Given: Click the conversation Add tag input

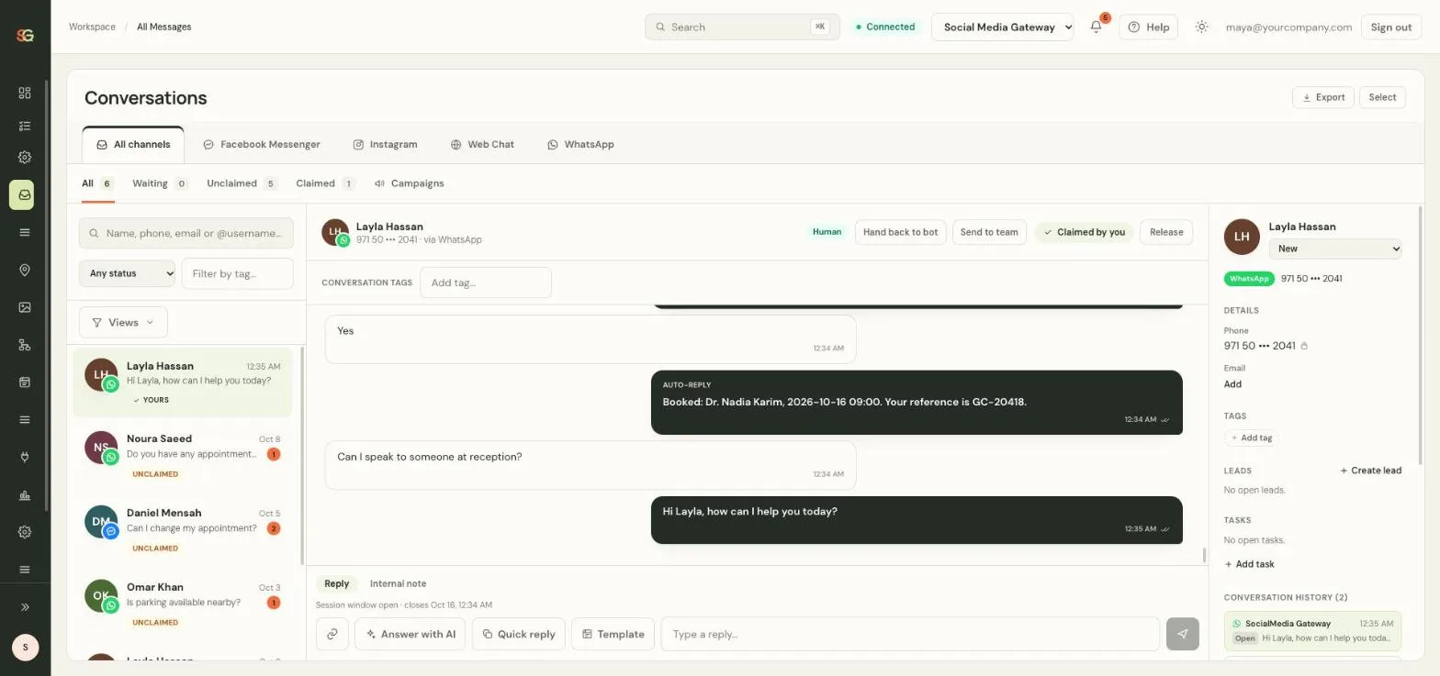Looking at the screenshot, I should tap(486, 283).
